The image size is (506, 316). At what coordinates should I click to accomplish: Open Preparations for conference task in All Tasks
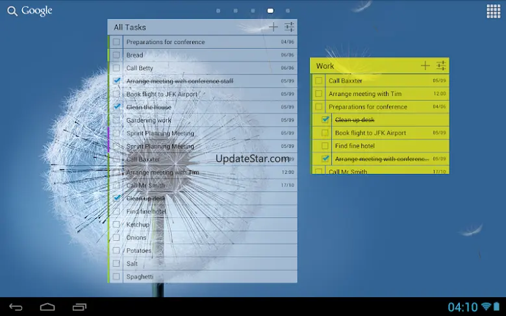(x=166, y=42)
